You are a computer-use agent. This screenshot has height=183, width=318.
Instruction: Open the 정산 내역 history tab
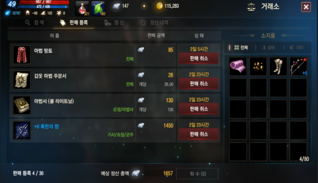tap(155, 23)
